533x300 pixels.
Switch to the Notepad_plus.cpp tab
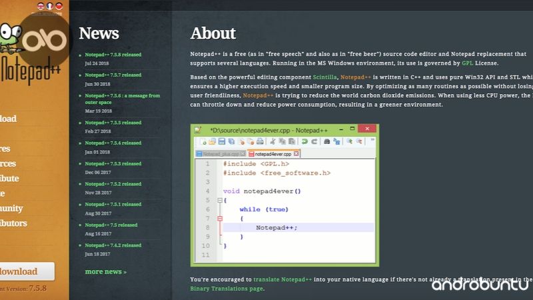pos(221,154)
